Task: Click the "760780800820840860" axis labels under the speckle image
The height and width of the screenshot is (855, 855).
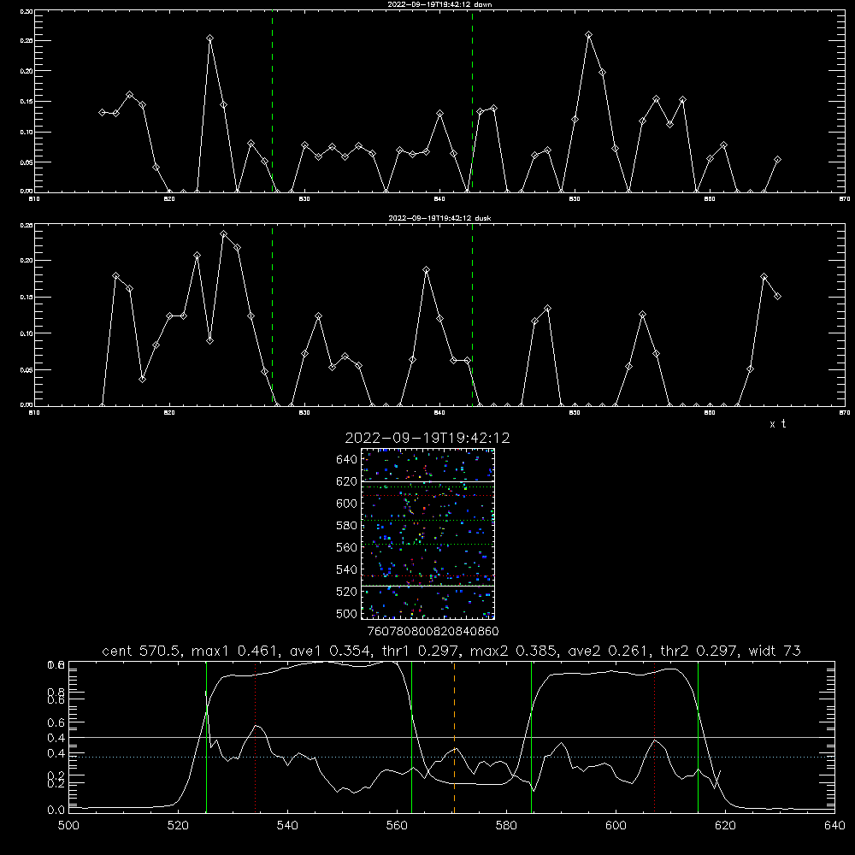Action: [x=433, y=632]
